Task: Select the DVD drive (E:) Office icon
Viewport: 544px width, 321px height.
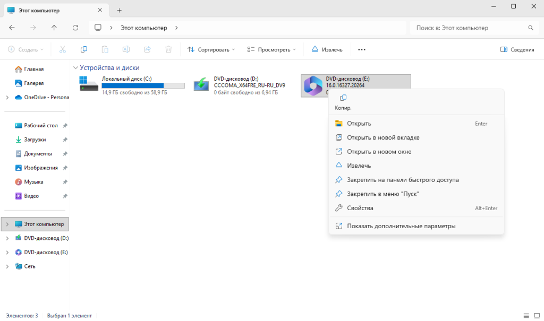Action: (x=313, y=85)
